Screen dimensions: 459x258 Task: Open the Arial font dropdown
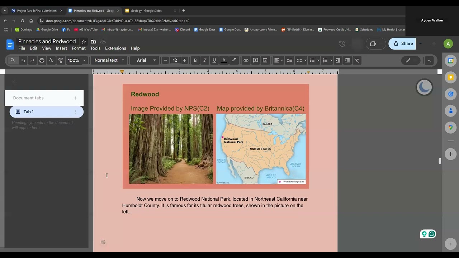[146, 60]
